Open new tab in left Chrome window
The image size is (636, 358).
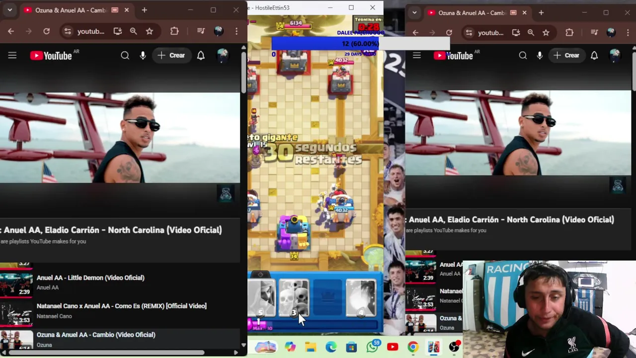coord(144,10)
